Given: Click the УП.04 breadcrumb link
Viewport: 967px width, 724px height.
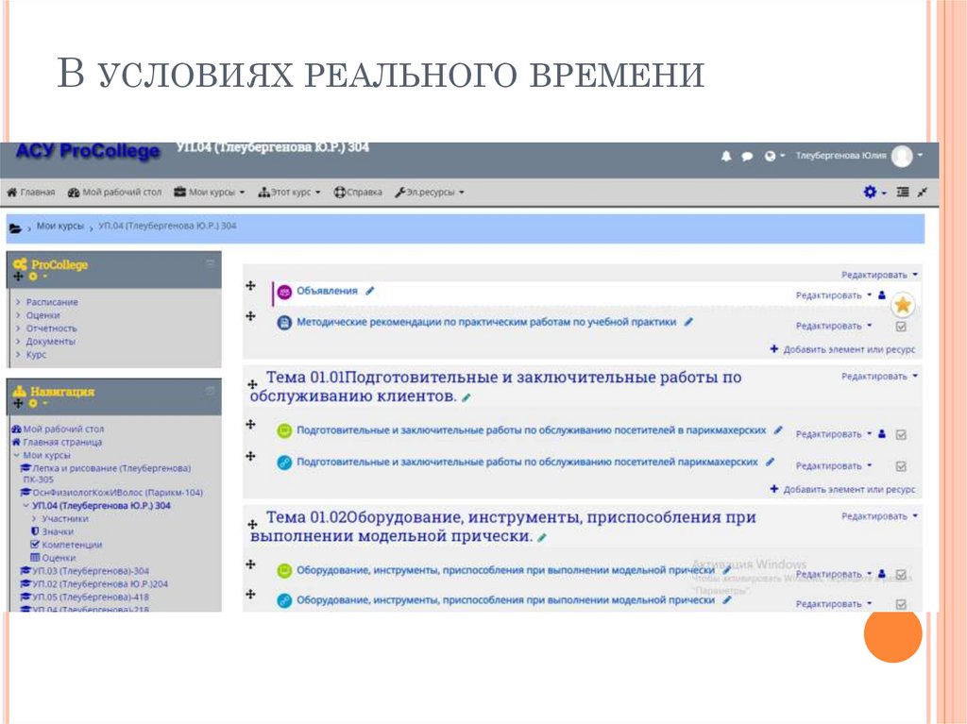Looking at the screenshot, I should 167,227.
